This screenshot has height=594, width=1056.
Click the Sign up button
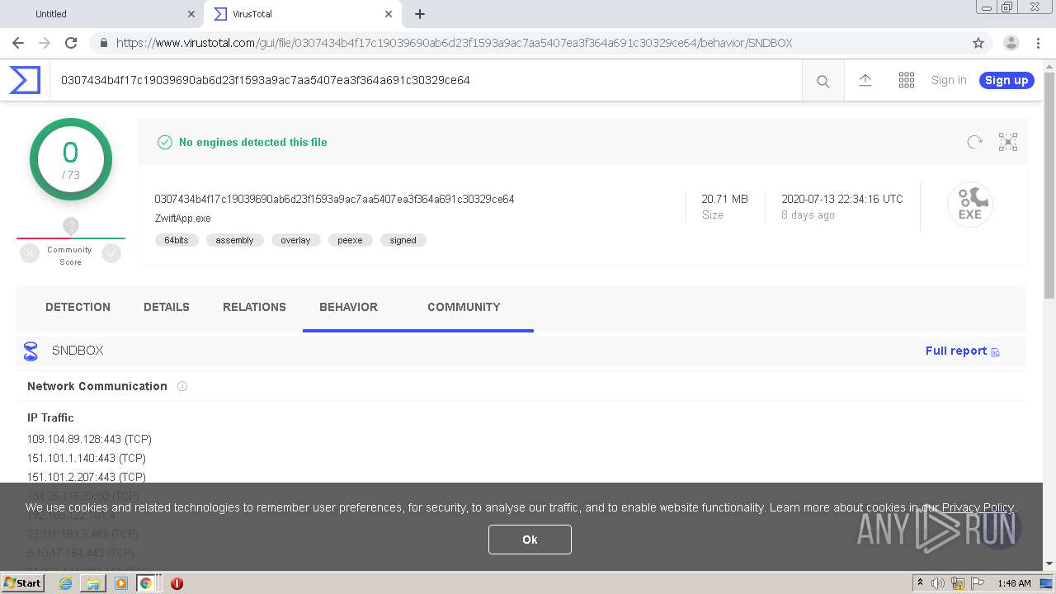[1006, 80]
